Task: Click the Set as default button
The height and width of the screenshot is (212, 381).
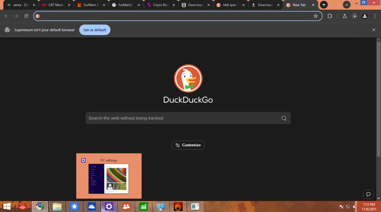Action: pos(95,30)
